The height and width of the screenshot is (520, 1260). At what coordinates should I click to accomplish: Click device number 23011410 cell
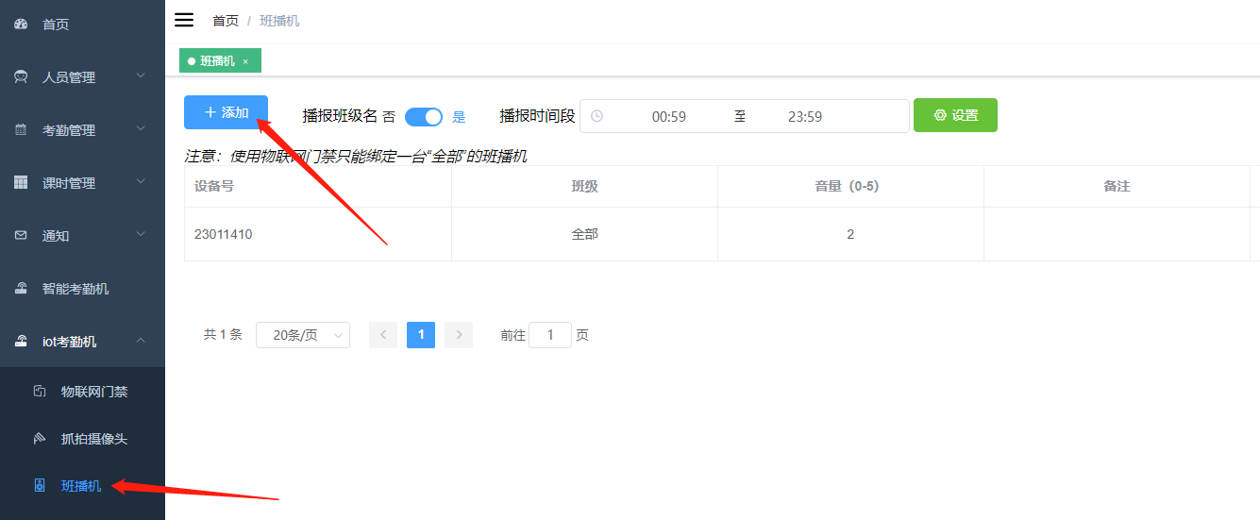[x=318, y=234]
